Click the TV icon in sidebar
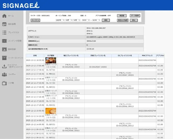This screenshot has height=139, width=173. click(x=4, y=83)
